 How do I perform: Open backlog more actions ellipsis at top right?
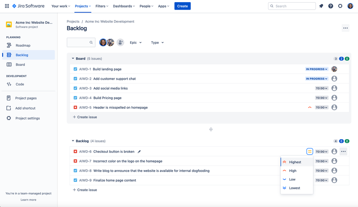(345, 28)
